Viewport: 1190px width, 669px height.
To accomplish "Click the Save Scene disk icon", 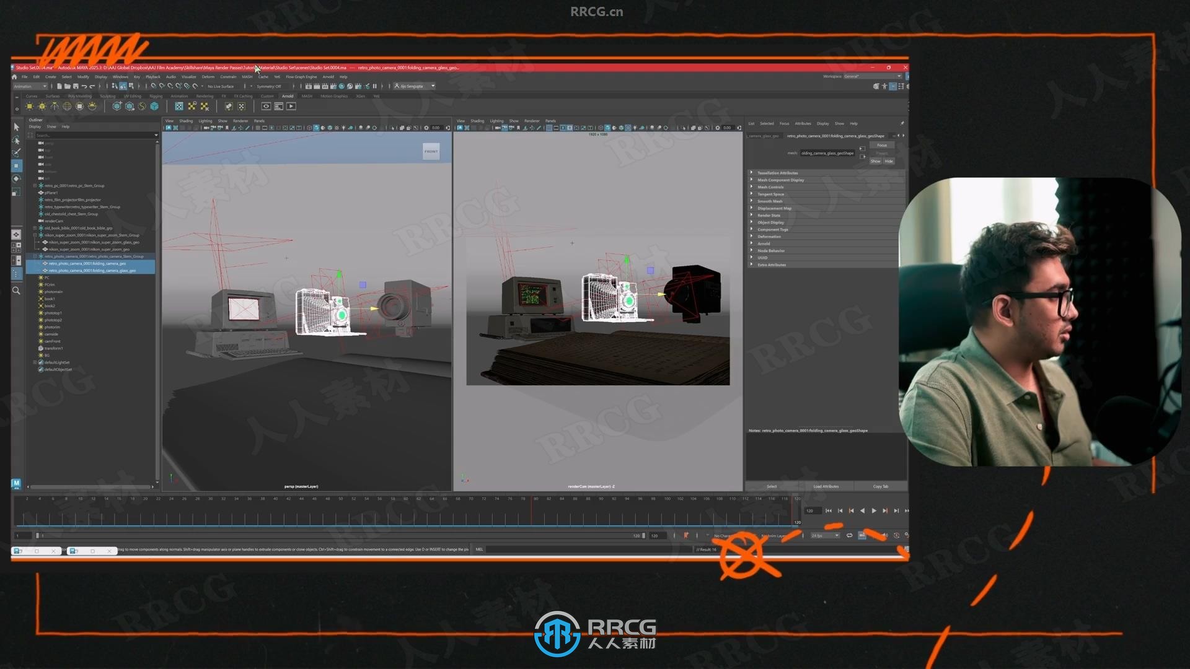I will point(76,86).
